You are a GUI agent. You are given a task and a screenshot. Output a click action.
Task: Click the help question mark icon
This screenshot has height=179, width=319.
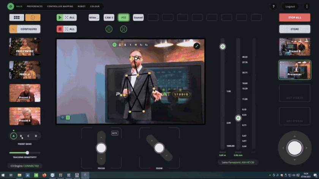[x=273, y=6]
